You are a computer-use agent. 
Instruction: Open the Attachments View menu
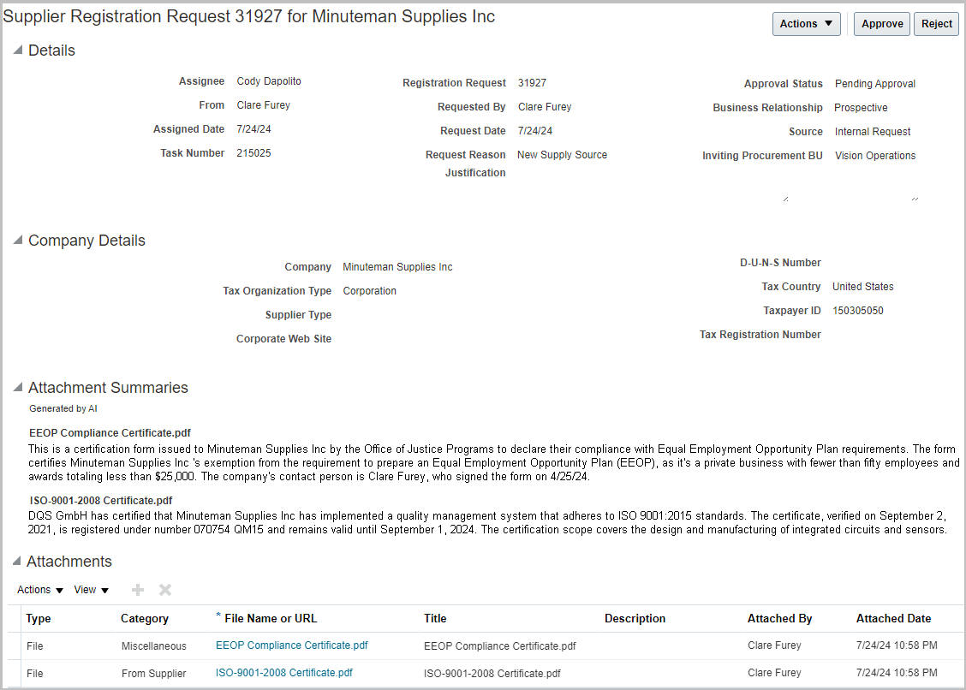pos(91,590)
